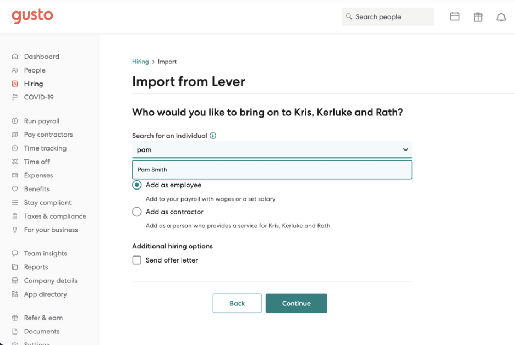Click the Expenses card icon
The height and width of the screenshot is (345, 515).
(x=15, y=175)
